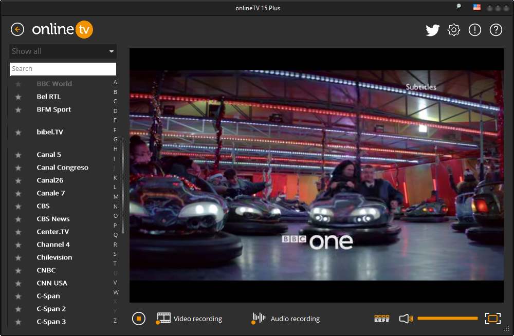The image size is (514, 336).
Task: Click the US flag language icon
Action: click(x=476, y=7)
